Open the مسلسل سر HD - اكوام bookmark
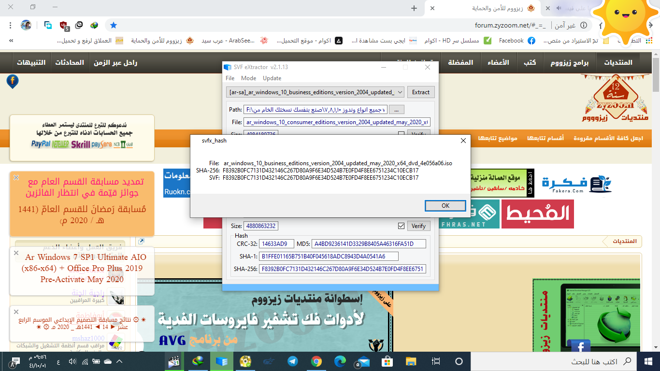This screenshot has height=371, width=660. [458, 41]
